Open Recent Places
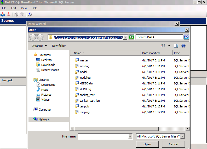The image size is (207, 149). coord(50,70)
